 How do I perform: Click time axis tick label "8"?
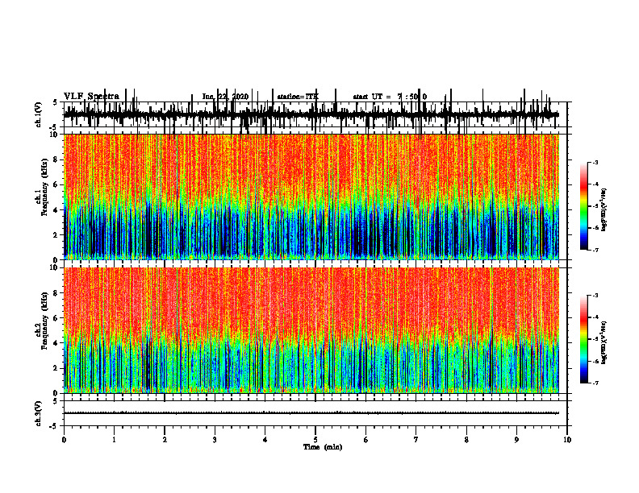click(x=466, y=440)
